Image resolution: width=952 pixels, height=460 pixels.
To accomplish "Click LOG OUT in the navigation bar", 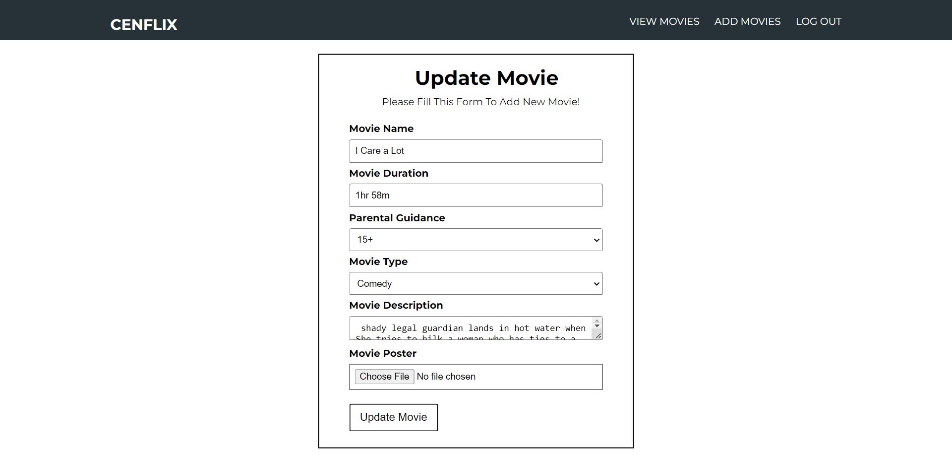I will [818, 21].
